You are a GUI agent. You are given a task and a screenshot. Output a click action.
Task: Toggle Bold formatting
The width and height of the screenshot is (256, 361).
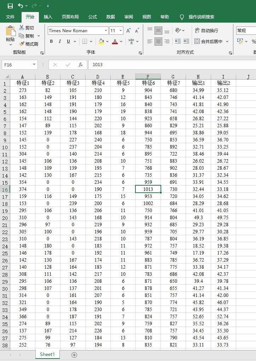[x=51, y=41]
